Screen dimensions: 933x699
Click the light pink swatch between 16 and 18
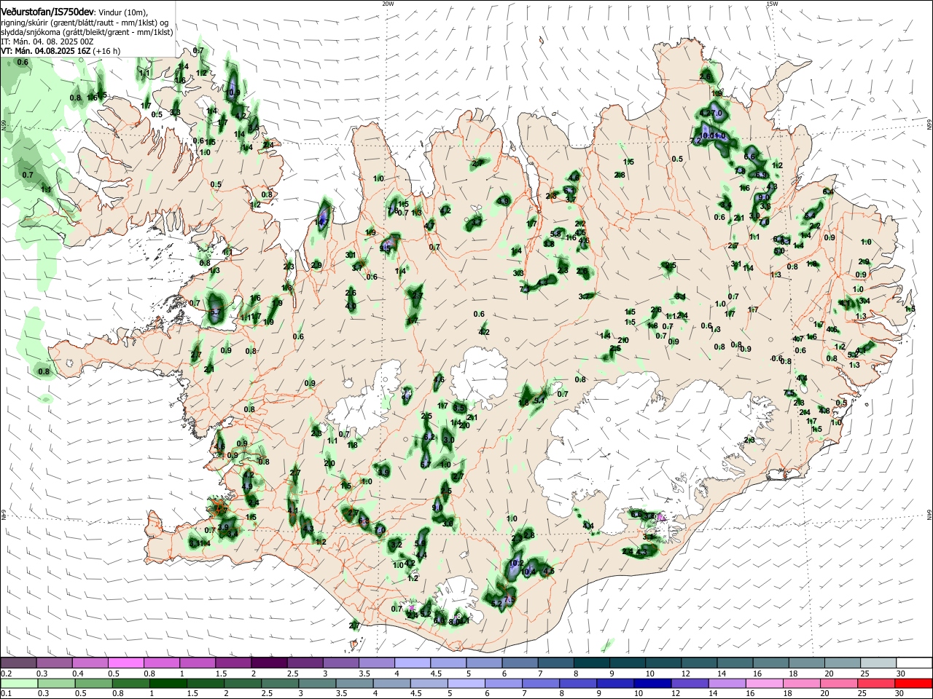tap(765, 683)
